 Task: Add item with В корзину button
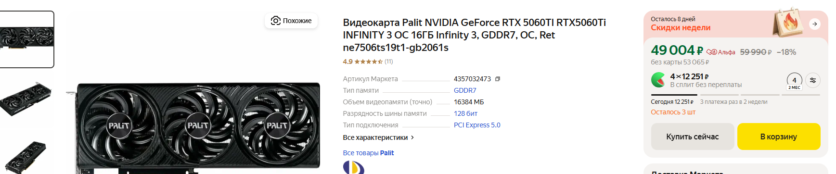pyautogui.click(x=779, y=137)
